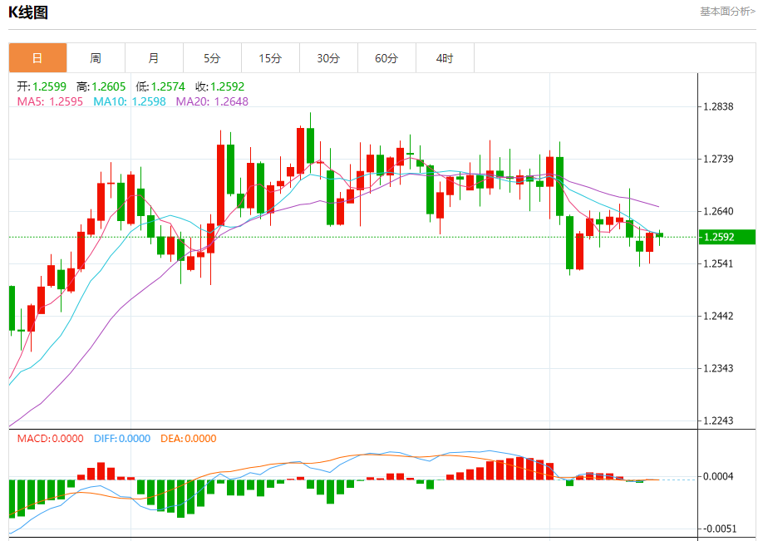Viewport: 763px width, 541px height.
Task: Click the MA5: 1.2595 indicator label
Action: (x=50, y=101)
